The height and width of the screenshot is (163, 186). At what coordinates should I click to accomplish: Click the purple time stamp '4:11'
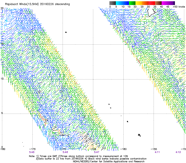(157, 152)
